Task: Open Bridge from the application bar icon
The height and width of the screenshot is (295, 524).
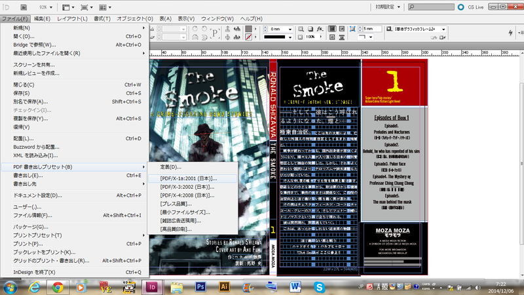Action: point(24,7)
